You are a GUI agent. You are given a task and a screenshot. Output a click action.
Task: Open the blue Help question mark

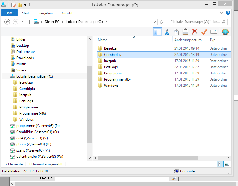[228, 13]
